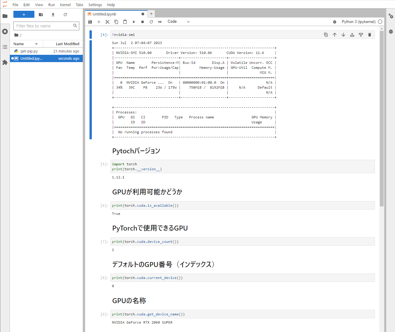Click the kernel status circle indicator
The height and width of the screenshot is (332, 395).
380,22
